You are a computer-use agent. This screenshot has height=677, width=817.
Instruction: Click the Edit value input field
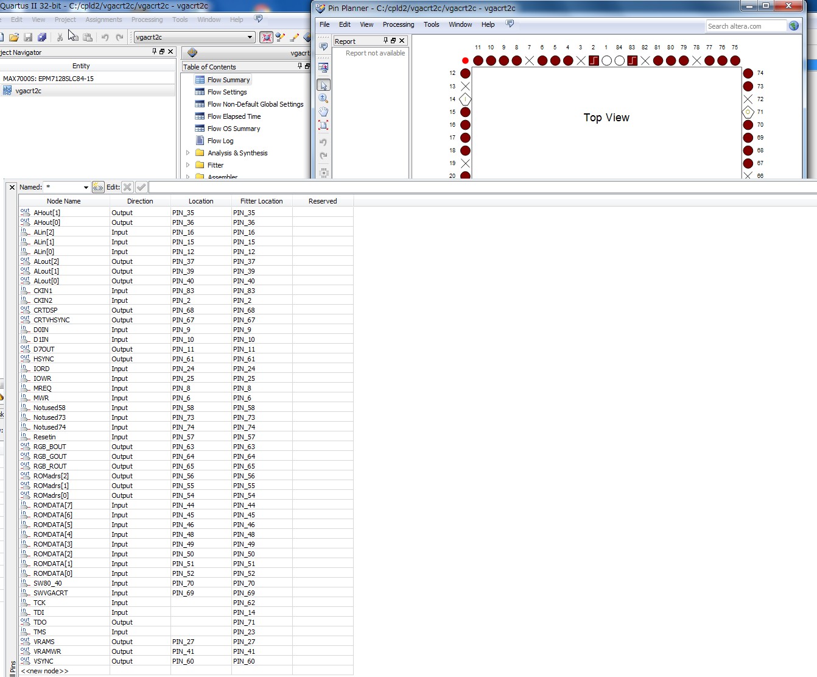point(482,187)
